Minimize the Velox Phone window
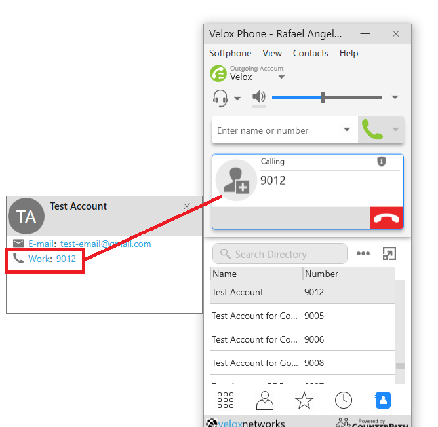 tap(365, 34)
